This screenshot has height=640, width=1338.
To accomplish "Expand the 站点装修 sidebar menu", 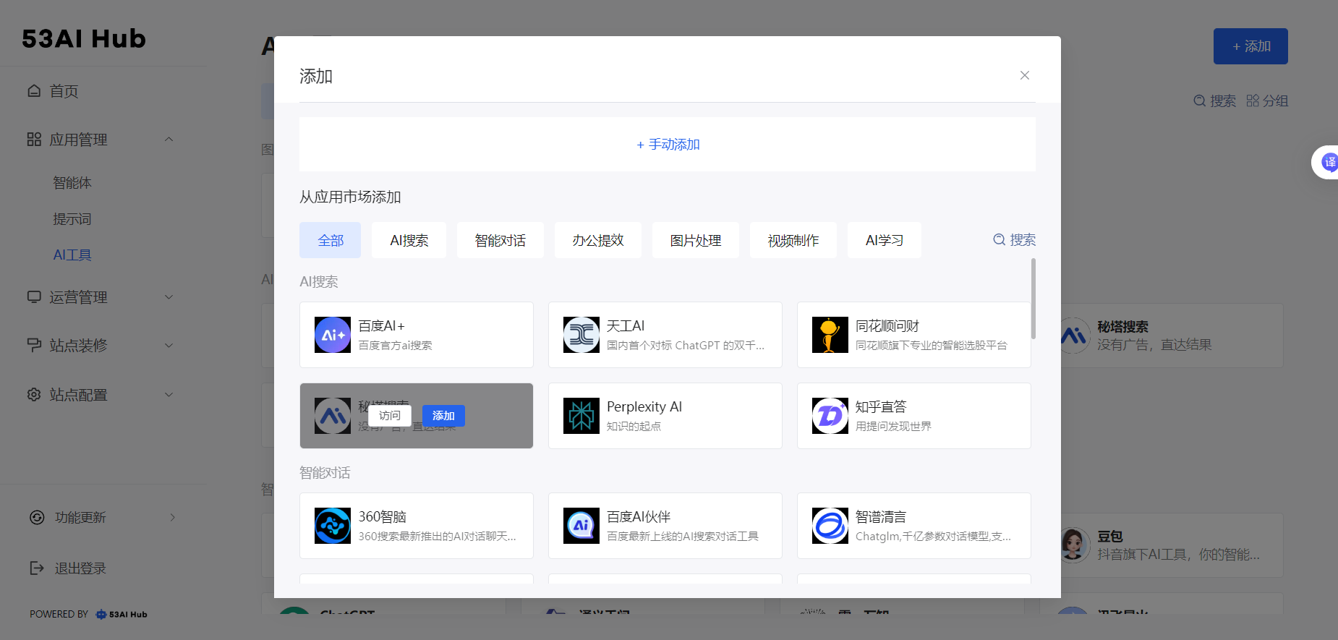I will 169,346.
